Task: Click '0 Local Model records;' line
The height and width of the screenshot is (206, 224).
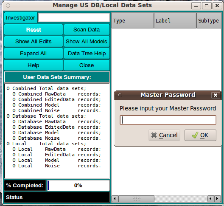Action: (x=56, y=160)
